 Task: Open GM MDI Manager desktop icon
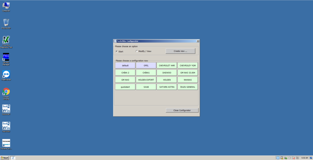click(x=6, y=57)
